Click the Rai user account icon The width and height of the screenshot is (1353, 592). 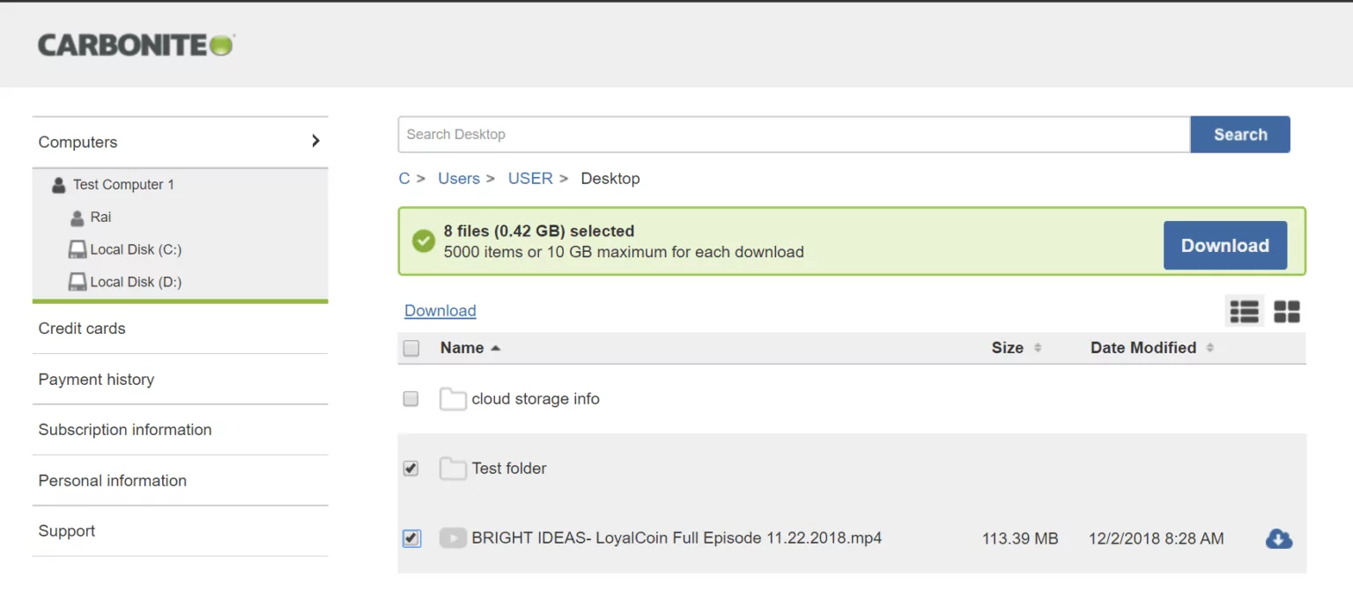click(x=78, y=218)
